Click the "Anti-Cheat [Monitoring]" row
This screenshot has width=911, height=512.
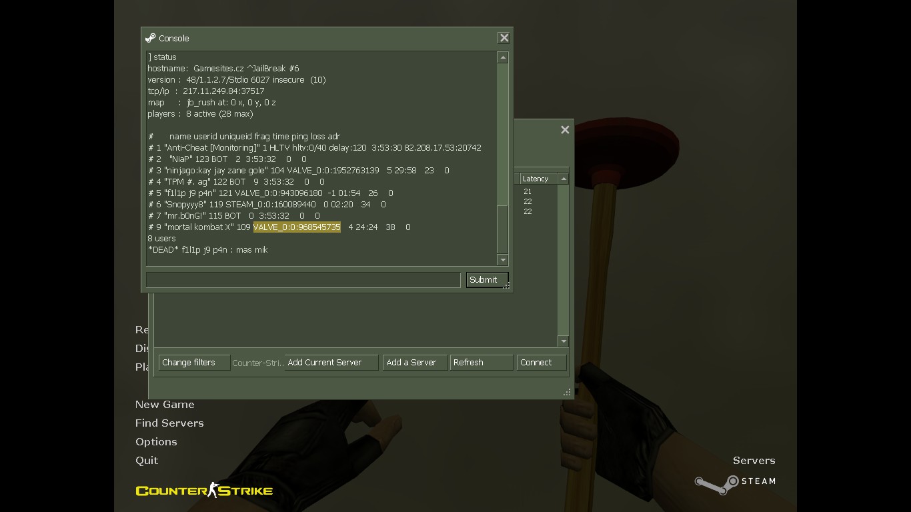point(314,148)
